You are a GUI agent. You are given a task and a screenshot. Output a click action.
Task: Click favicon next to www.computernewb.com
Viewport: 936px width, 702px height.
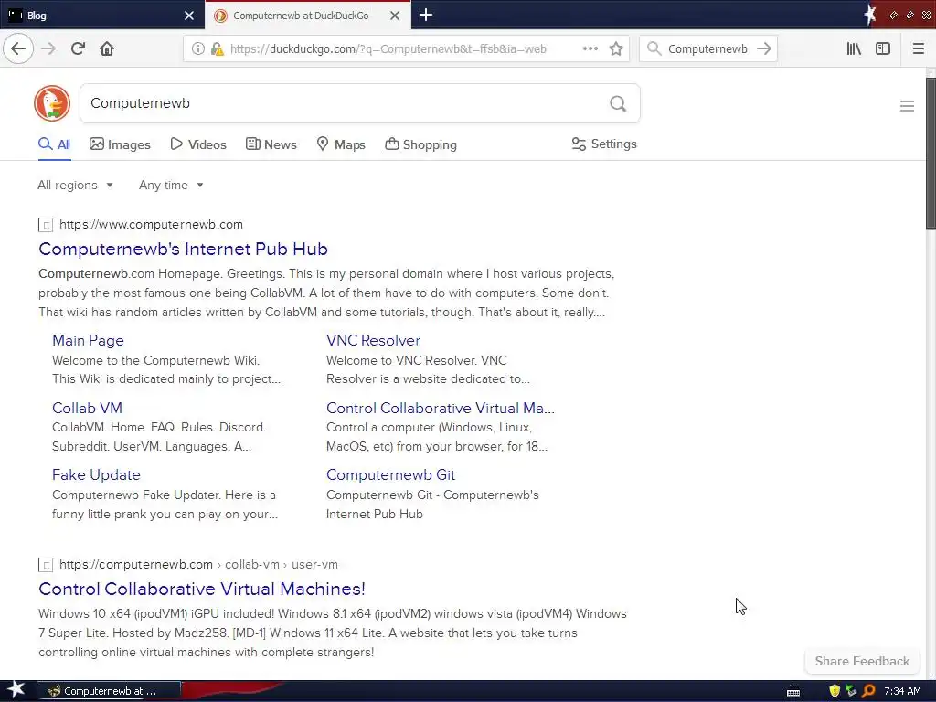click(x=46, y=225)
